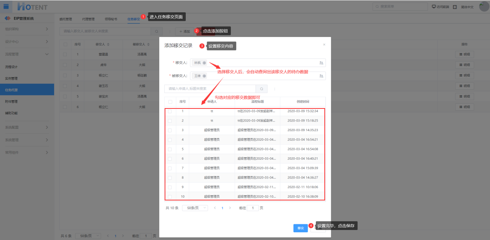The width and height of the screenshot is (490, 240).
Task: Close the 添加移交记录 dialog
Action: pyautogui.click(x=324, y=45)
